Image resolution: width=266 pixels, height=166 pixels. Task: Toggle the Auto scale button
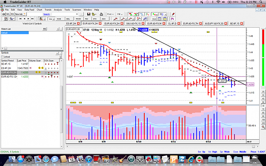tap(154, 19)
